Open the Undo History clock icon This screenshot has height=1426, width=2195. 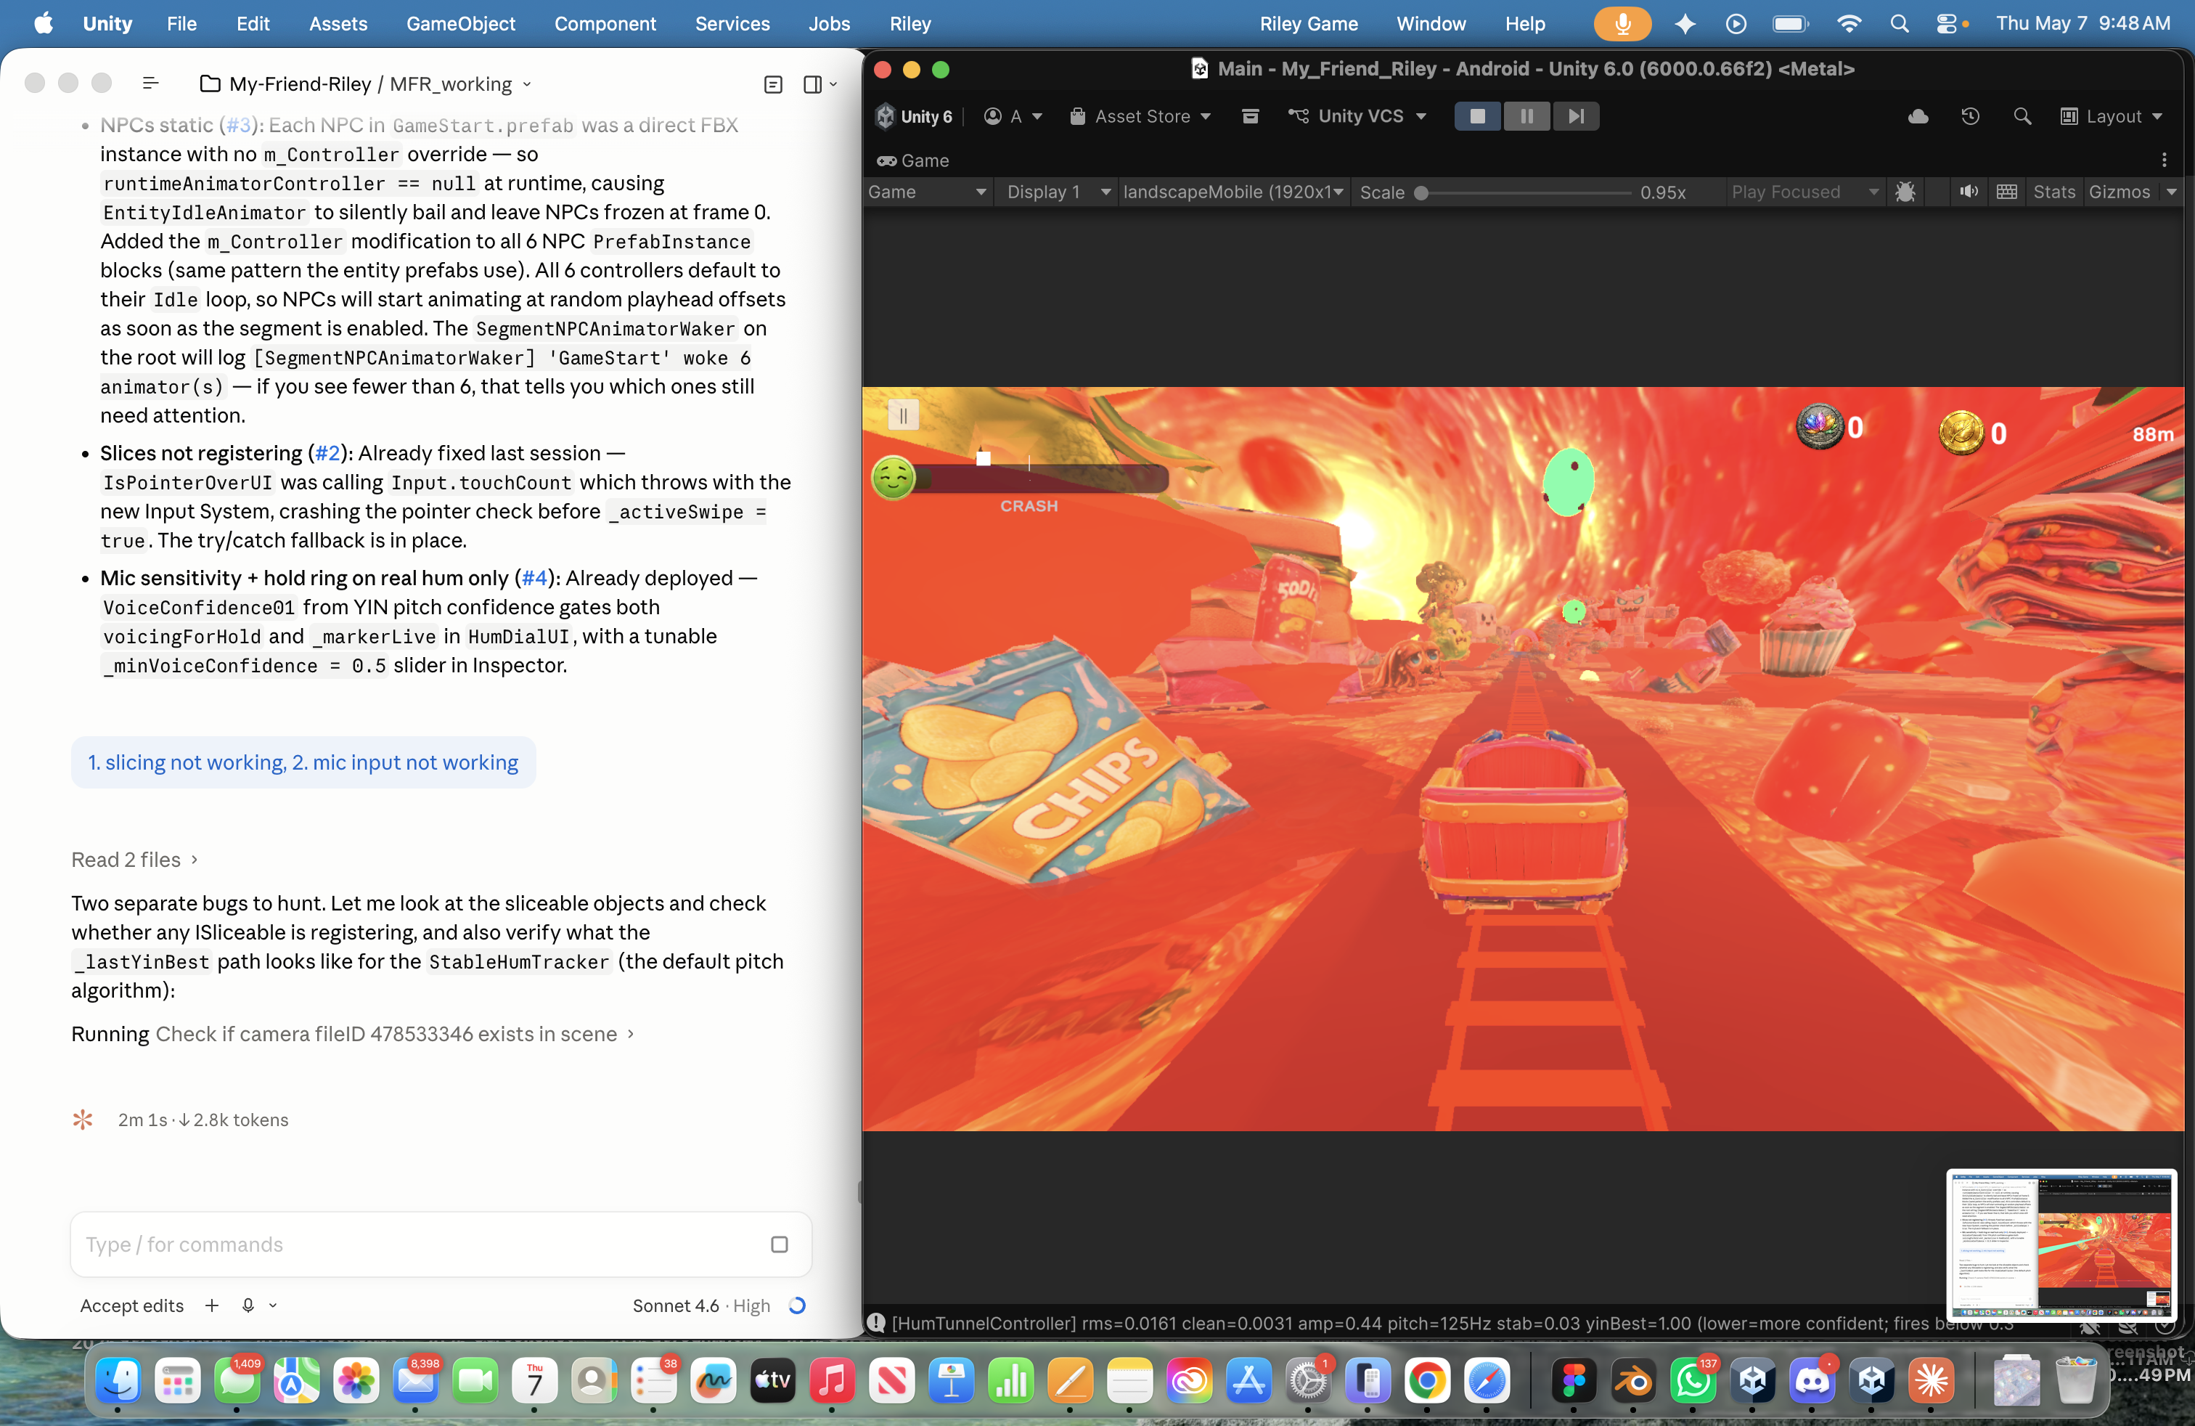click(x=1970, y=116)
